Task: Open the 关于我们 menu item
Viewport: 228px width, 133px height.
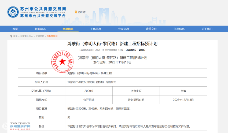Action: point(207,29)
